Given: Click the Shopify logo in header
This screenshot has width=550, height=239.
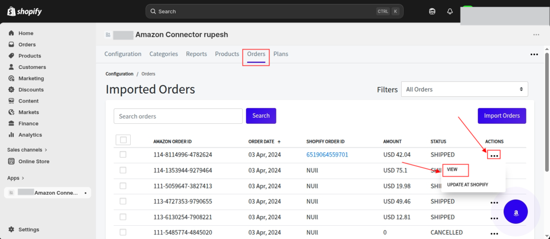Looking at the screenshot, I should coord(25,11).
